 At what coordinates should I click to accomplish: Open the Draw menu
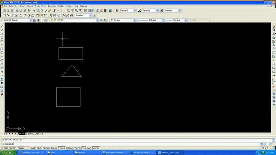44,6
